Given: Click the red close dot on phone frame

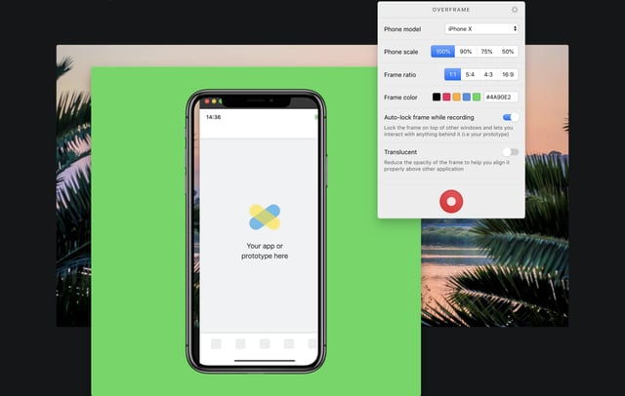Looking at the screenshot, I should pos(207,101).
